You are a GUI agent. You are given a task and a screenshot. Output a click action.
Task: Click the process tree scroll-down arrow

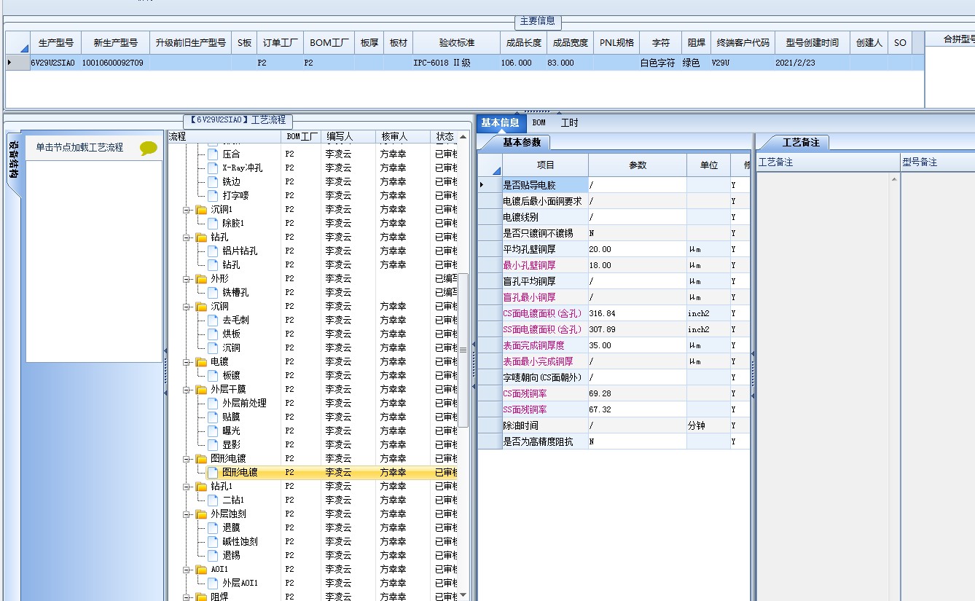click(x=463, y=595)
